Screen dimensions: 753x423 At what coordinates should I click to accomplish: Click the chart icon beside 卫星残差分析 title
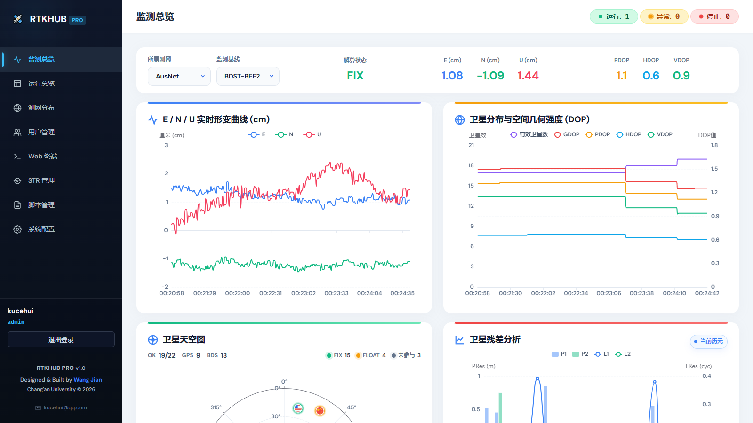tap(460, 340)
